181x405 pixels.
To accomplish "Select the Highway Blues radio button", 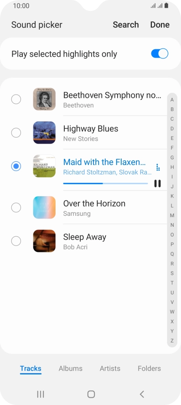I will point(16,133).
